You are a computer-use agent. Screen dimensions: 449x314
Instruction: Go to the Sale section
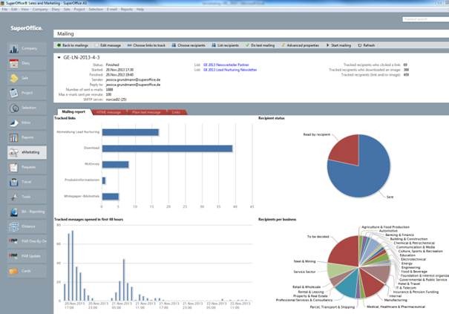click(x=27, y=78)
